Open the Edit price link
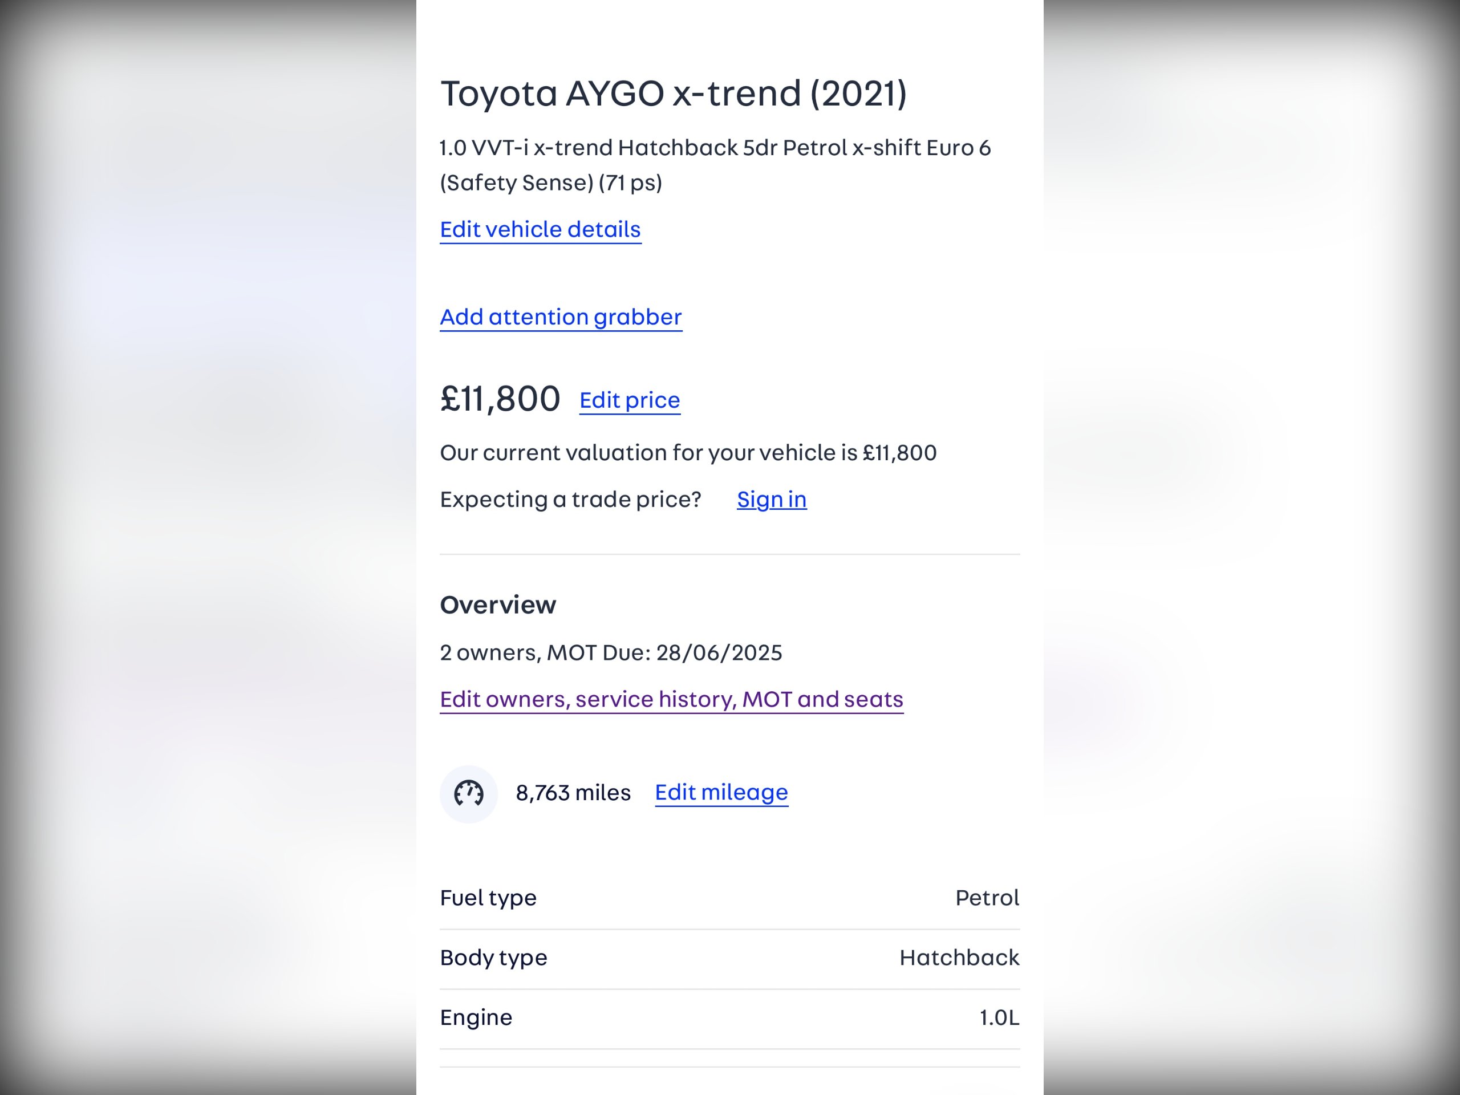 630,400
